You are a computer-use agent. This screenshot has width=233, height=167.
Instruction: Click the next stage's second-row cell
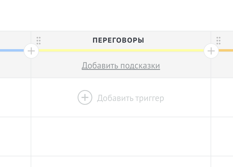[x=222, y=136]
